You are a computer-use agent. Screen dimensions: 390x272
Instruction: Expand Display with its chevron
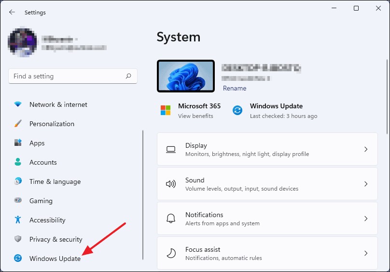tap(366, 149)
